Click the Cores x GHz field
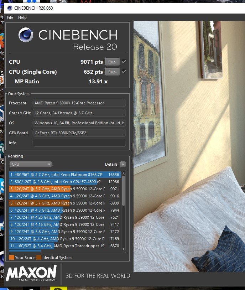 79,113
